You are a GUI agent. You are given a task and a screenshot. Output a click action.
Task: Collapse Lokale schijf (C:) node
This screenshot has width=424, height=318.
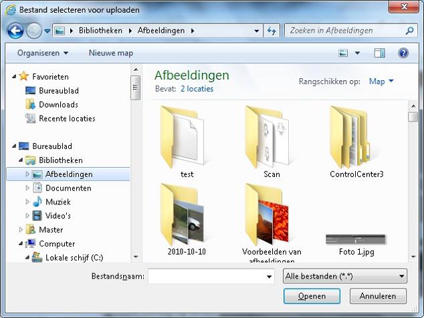[27, 258]
